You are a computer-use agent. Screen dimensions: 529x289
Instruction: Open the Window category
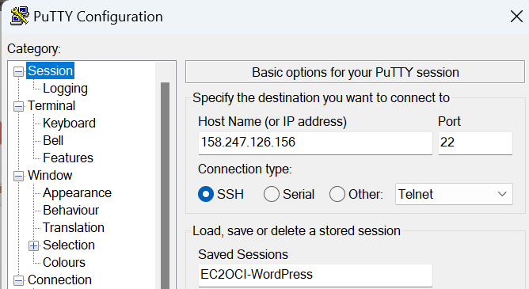click(x=50, y=175)
